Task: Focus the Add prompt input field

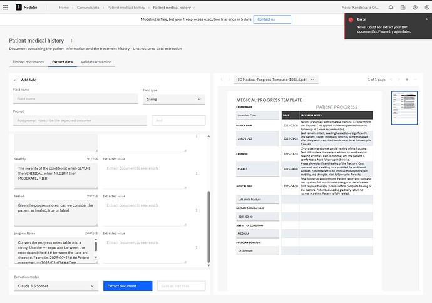Action: coord(80,121)
